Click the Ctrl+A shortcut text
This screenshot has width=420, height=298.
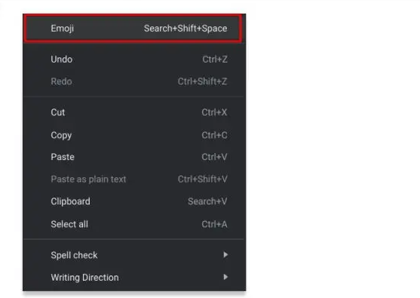tap(214, 224)
